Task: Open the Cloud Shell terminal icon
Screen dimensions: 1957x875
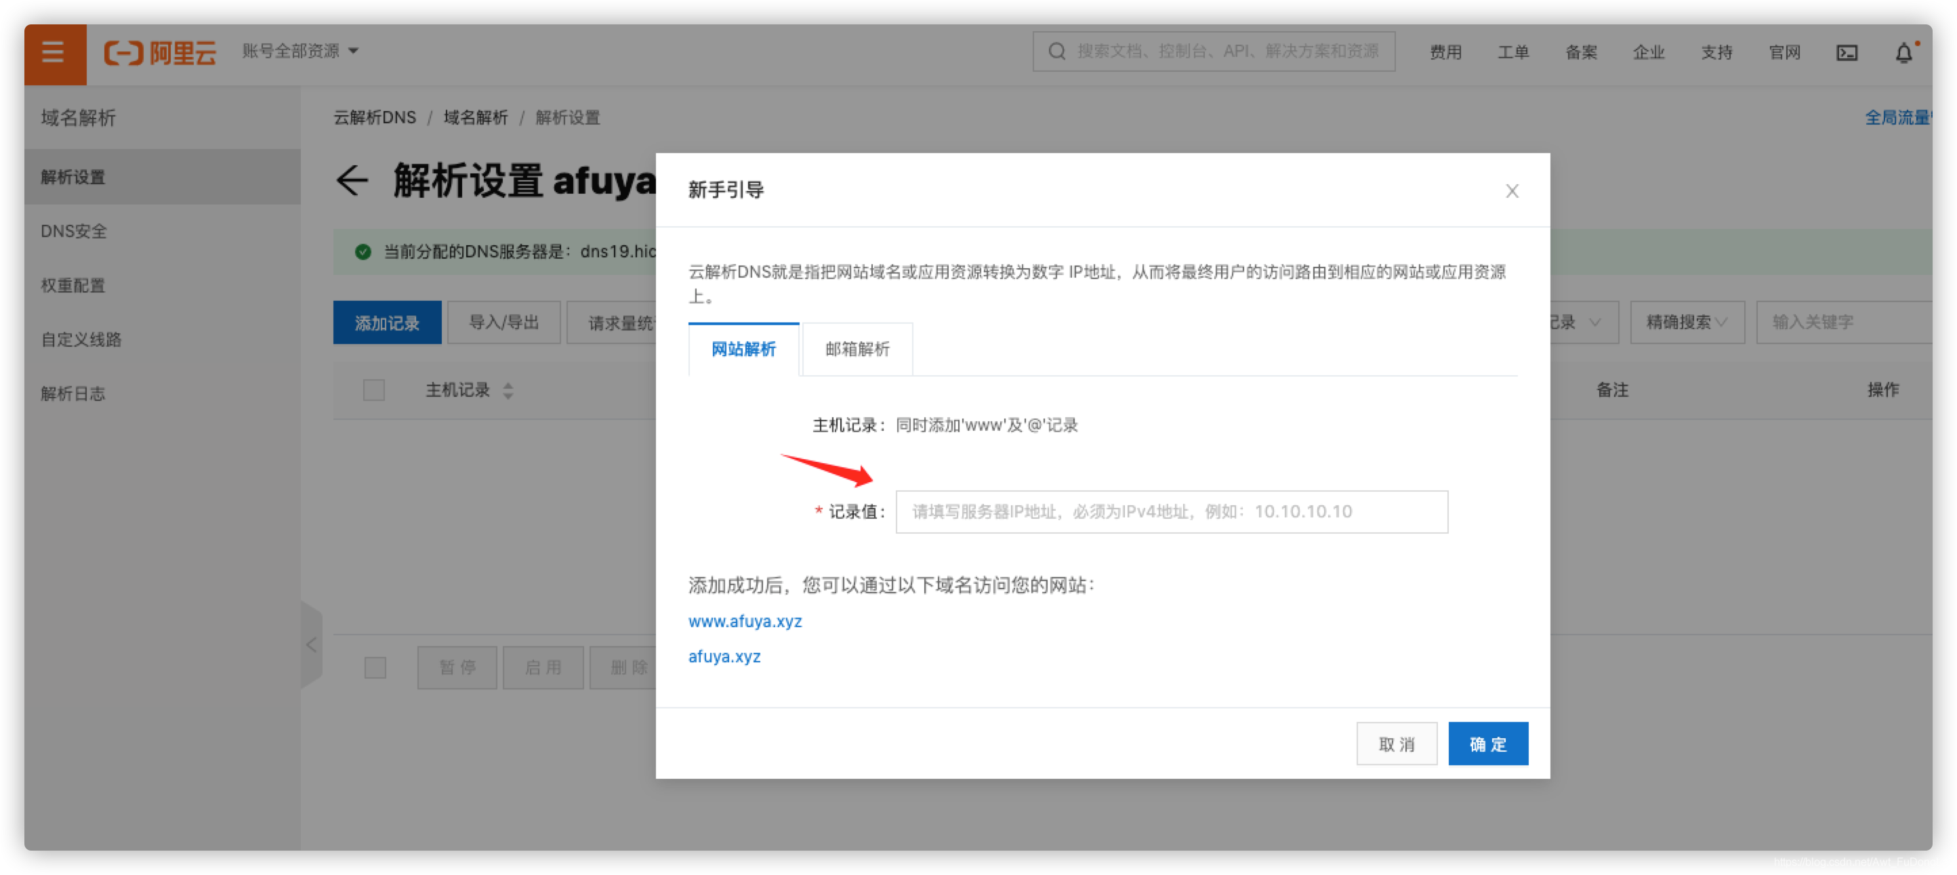Action: [1848, 52]
